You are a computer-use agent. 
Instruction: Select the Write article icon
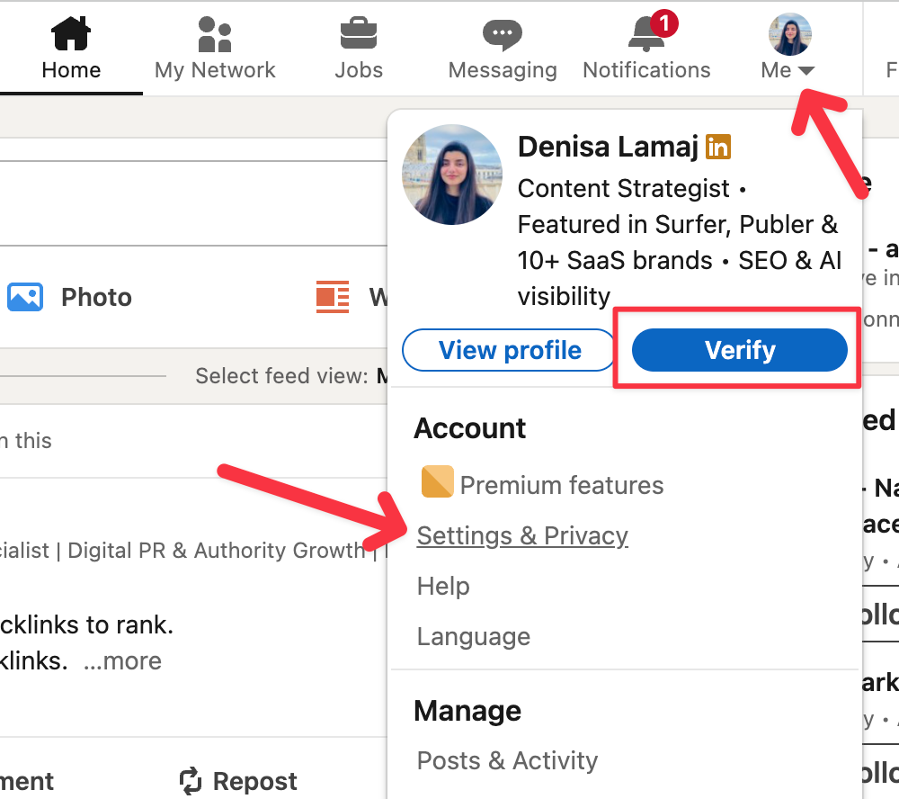pos(333,296)
